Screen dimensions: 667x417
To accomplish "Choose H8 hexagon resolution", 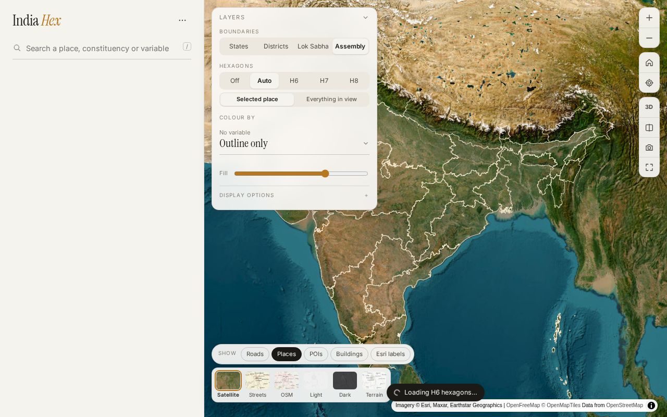I will (354, 81).
